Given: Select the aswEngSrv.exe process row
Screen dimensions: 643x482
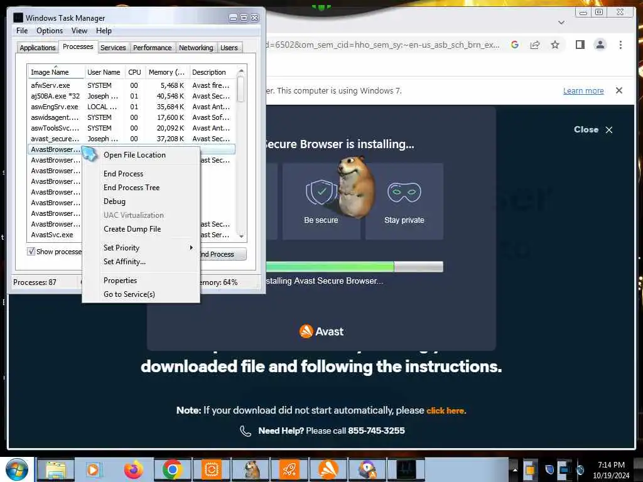Looking at the screenshot, I should tap(132, 107).
